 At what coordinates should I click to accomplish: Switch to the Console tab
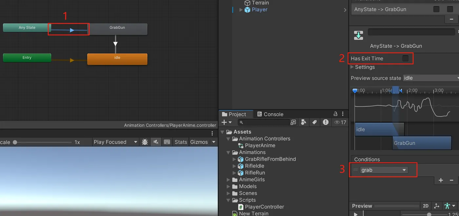click(x=270, y=114)
